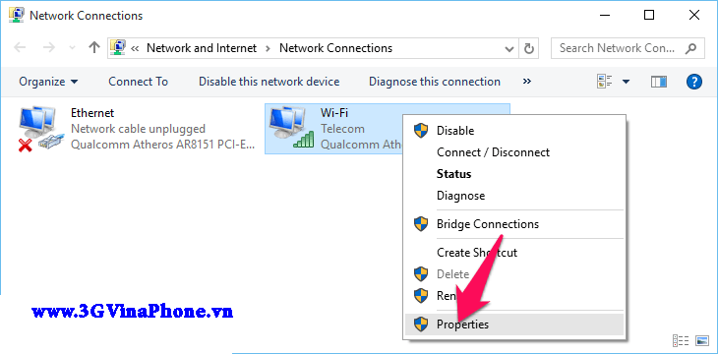Image resolution: width=718 pixels, height=354 pixels.
Task: Click the refresh icon next to address bar
Action: point(528,48)
